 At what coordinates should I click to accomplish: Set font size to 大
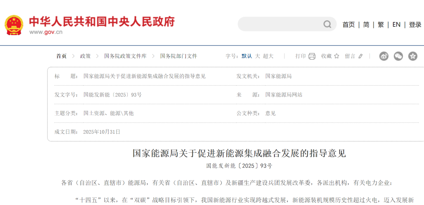(258, 56)
